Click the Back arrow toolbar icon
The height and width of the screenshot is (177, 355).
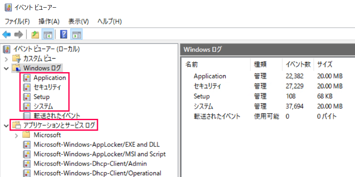pos(6,34)
